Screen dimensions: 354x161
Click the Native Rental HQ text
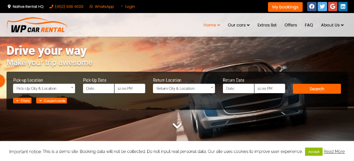(28, 7)
